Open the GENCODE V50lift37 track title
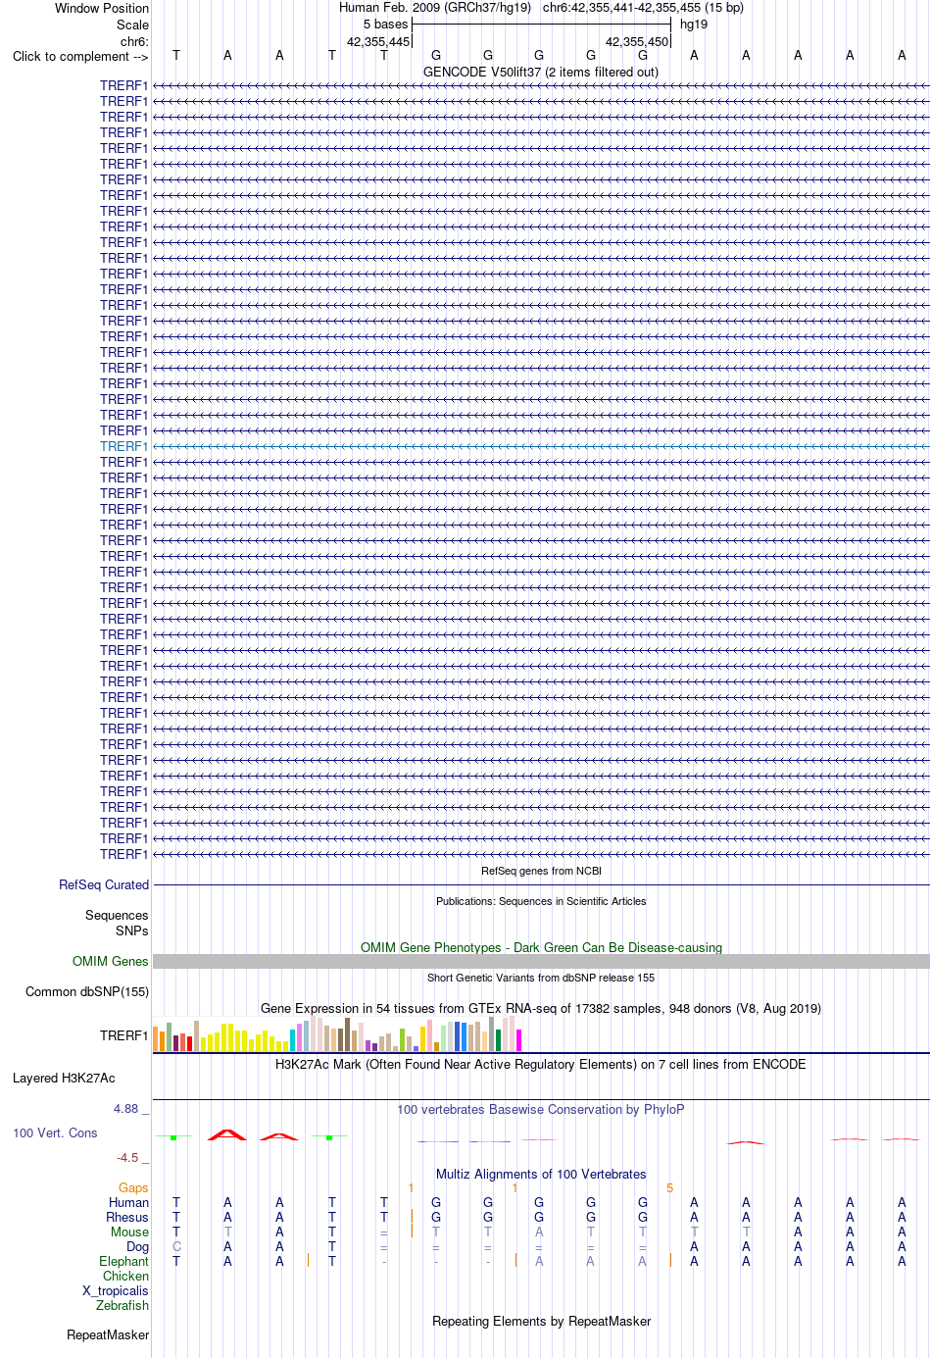Screen dimensions: 931x1358 coord(541,72)
